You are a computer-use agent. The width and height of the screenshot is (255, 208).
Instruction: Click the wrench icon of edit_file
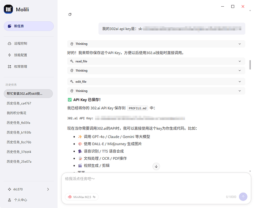point(72,82)
